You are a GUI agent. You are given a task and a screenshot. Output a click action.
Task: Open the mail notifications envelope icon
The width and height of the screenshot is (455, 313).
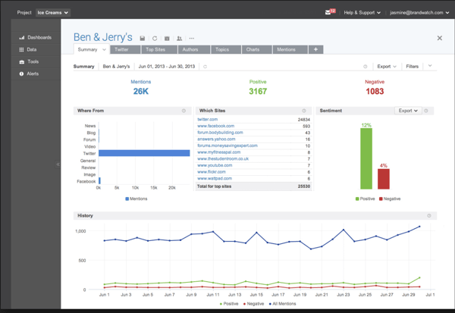tap(328, 12)
